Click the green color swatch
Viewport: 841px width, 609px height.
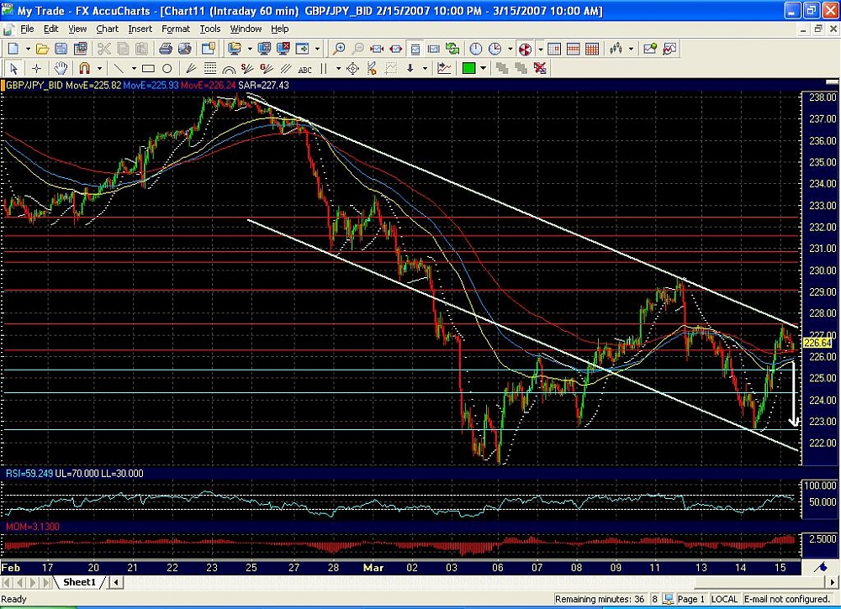pos(469,68)
